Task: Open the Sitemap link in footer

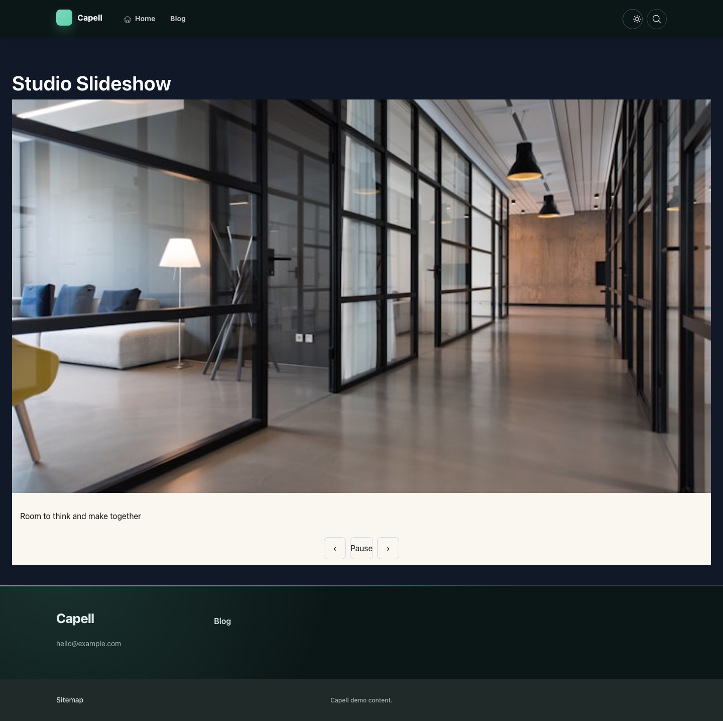Action: (x=70, y=700)
